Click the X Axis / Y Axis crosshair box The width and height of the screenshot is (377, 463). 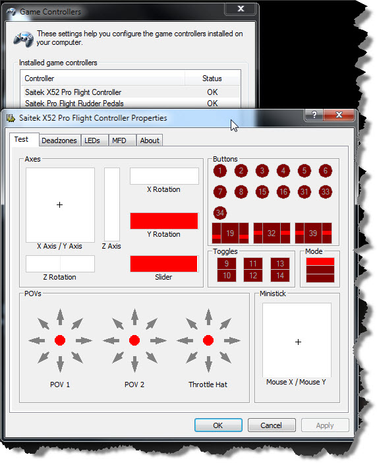(x=60, y=205)
